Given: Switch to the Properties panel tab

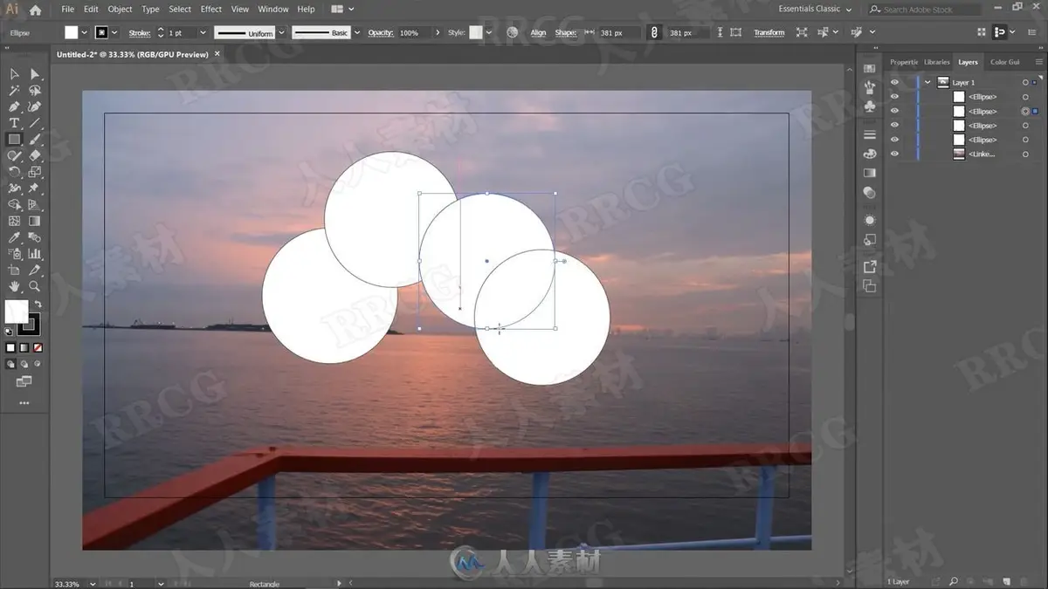Looking at the screenshot, I should [904, 62].
